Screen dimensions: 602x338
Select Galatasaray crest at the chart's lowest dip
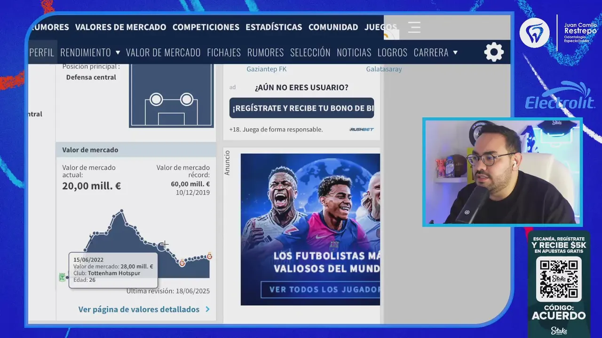coord(182,263)
